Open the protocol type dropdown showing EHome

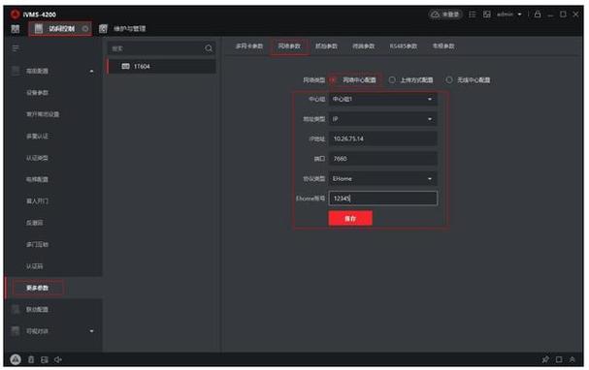point(382,179)
